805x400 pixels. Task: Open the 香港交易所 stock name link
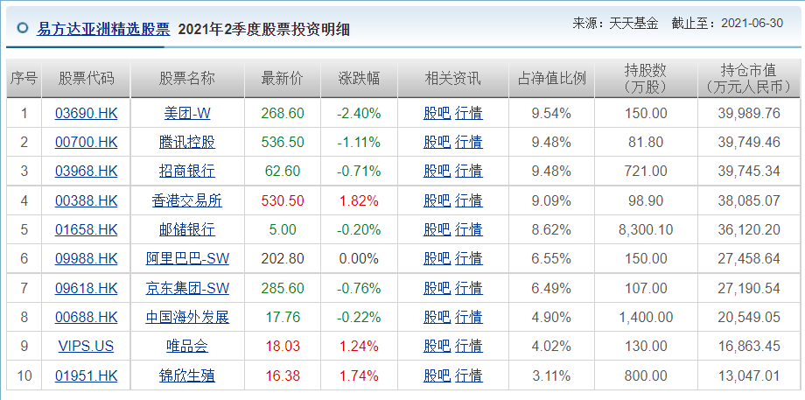pos(187,200)
